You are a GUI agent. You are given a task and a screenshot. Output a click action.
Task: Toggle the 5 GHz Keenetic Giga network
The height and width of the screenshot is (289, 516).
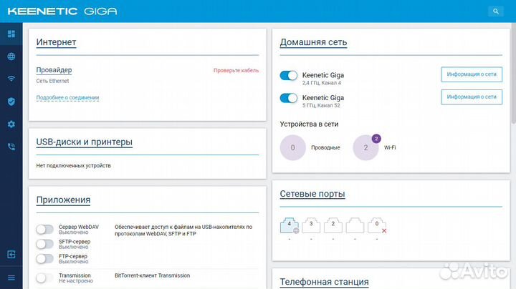(x=289, y=98)
